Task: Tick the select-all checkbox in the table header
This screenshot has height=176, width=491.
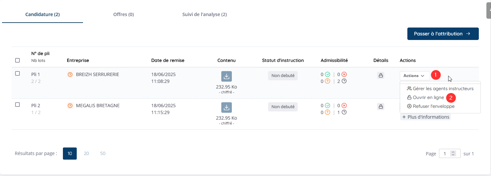Action: [x=17, y=60]
